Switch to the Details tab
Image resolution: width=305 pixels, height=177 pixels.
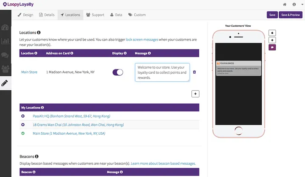pyautogui.click(x=47, y=15)
